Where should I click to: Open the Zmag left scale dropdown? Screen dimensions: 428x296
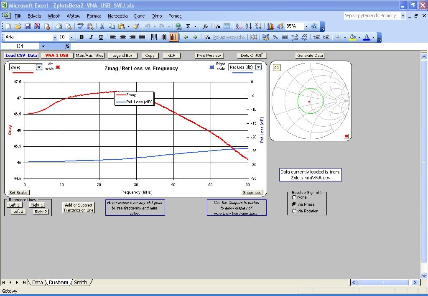pyautogui.click(x=39, y=67)
